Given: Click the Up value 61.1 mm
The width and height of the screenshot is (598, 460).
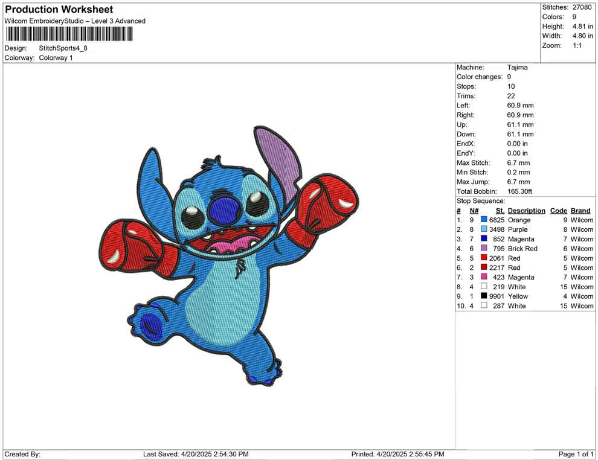Looking at the screenshot, I should pos(520,124).
